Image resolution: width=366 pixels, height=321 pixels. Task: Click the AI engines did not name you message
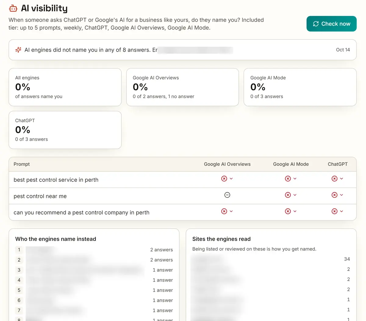[91, 50]
